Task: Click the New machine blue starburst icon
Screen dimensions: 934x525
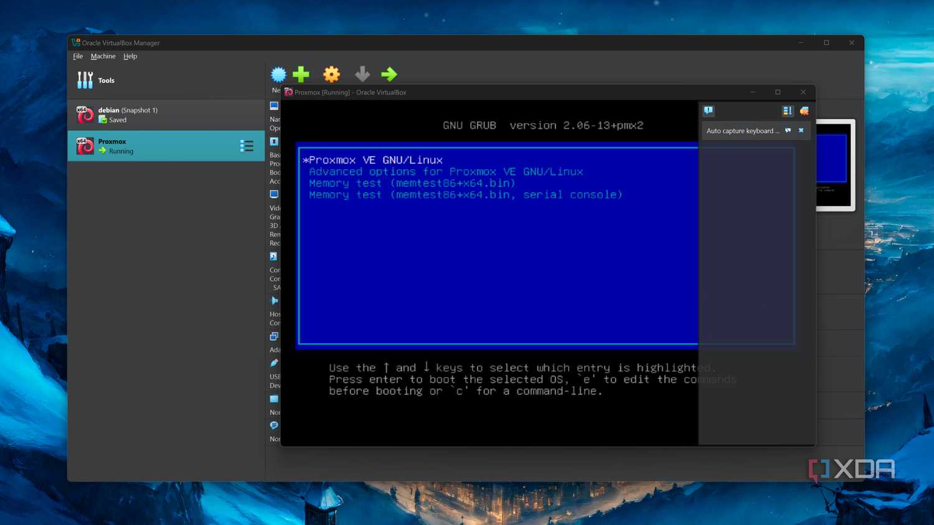Action: click(278, 75)
